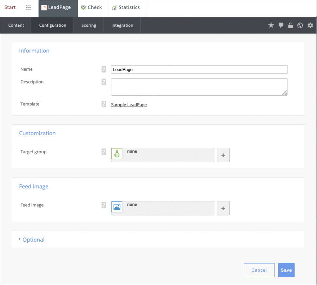Viewport: 317px width, 285px height.
Task: Click the unlock padlock icon
Action: tap(291, 25)
